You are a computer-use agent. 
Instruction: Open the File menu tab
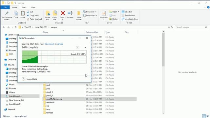[5, 7]
